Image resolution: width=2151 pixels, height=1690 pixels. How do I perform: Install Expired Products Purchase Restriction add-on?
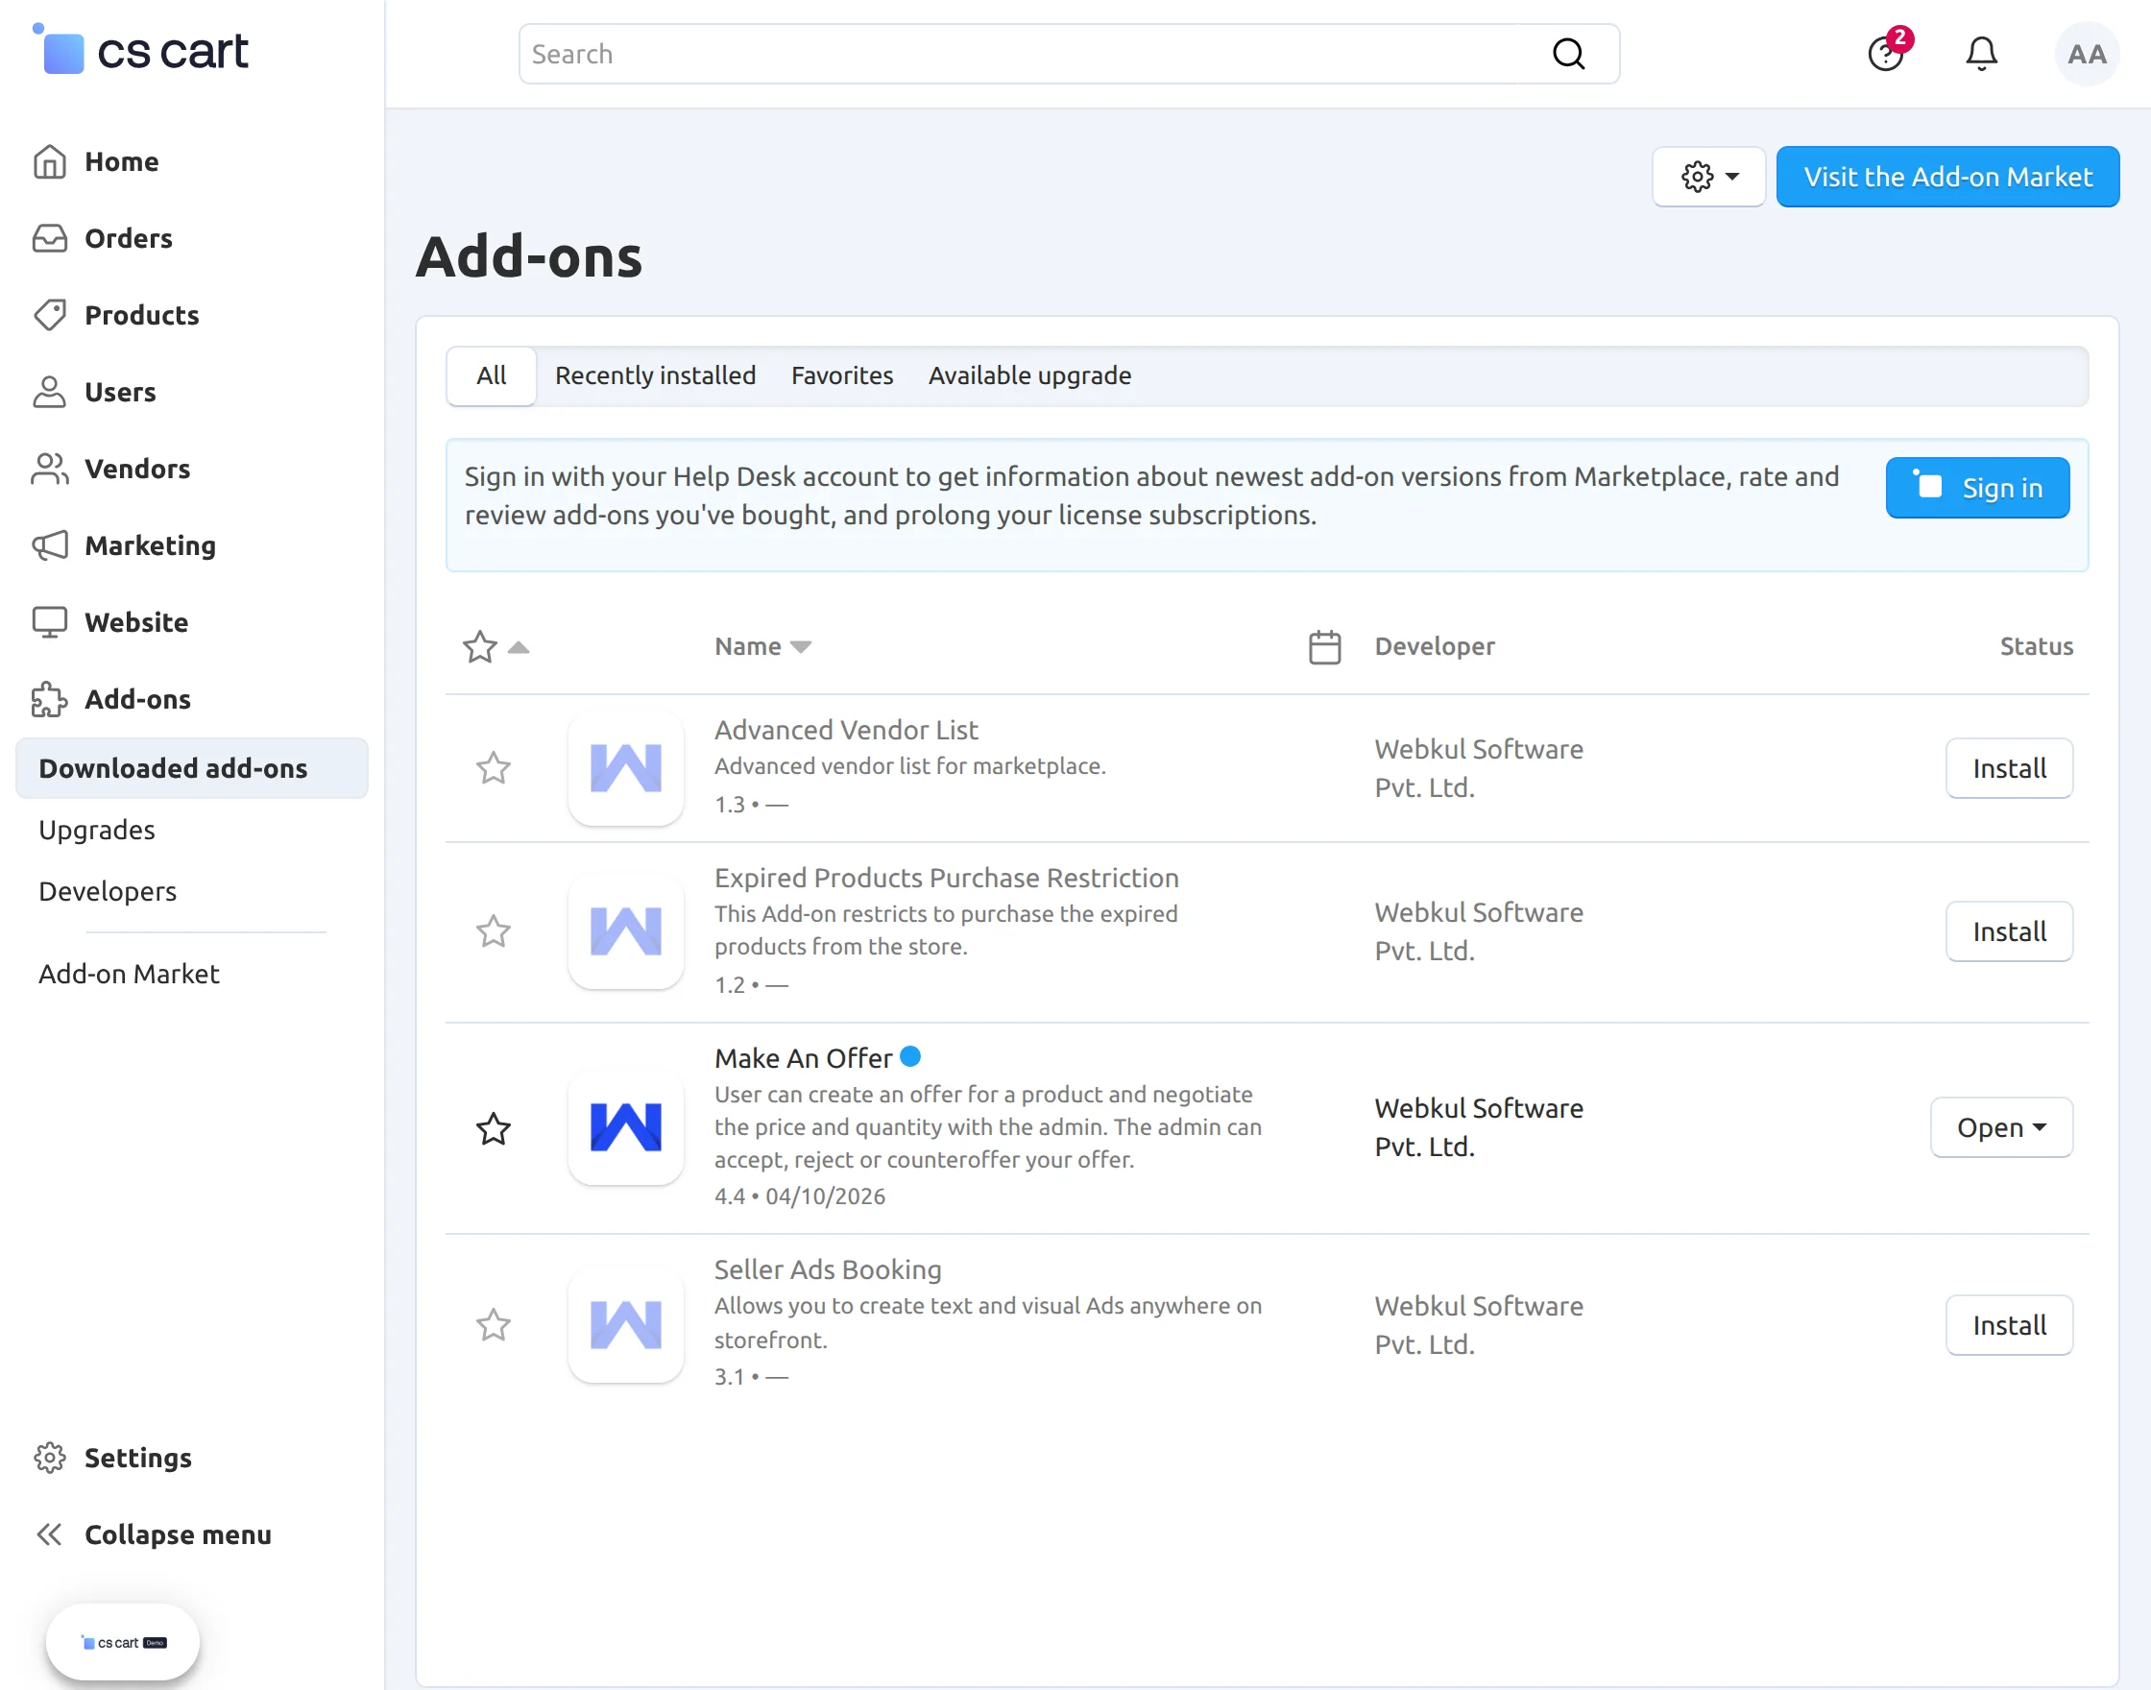tap(2009, 931)
